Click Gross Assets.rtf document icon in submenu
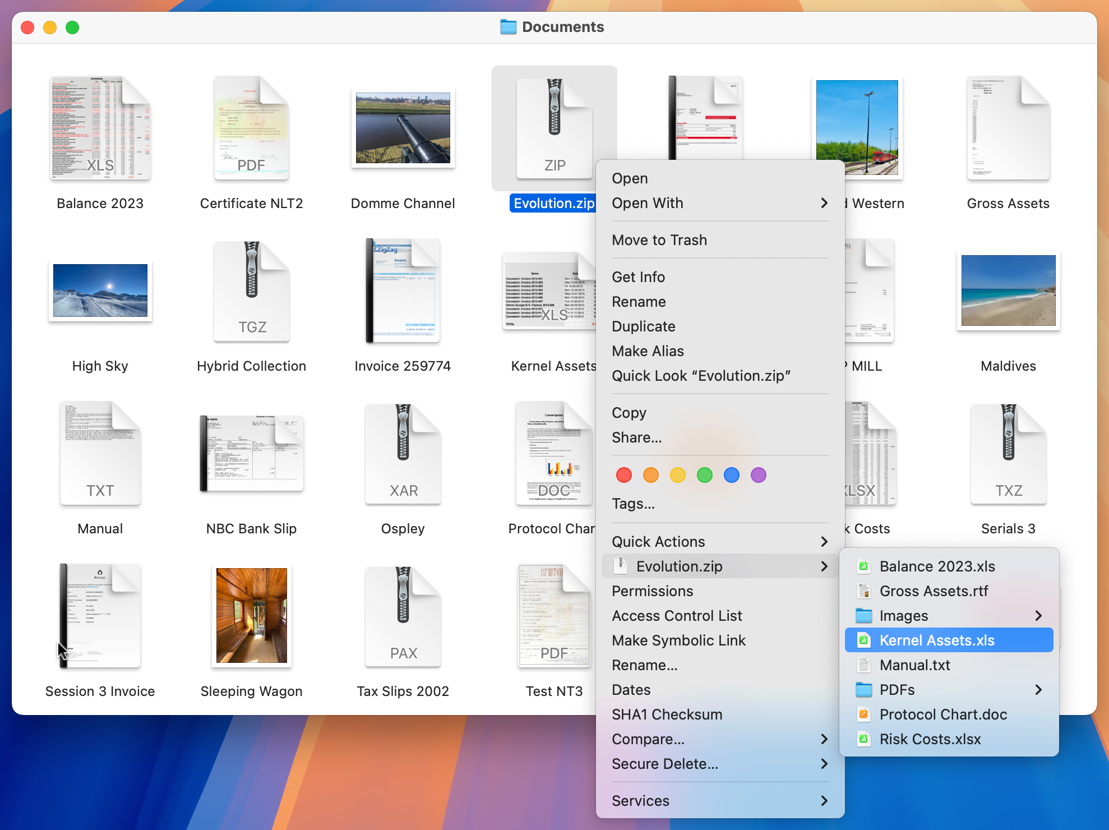 tap(864, 591)
